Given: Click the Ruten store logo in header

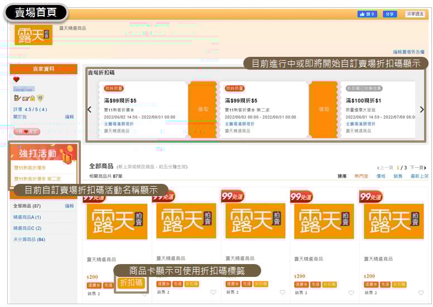Looking at the screenshot, I should 33,35.
